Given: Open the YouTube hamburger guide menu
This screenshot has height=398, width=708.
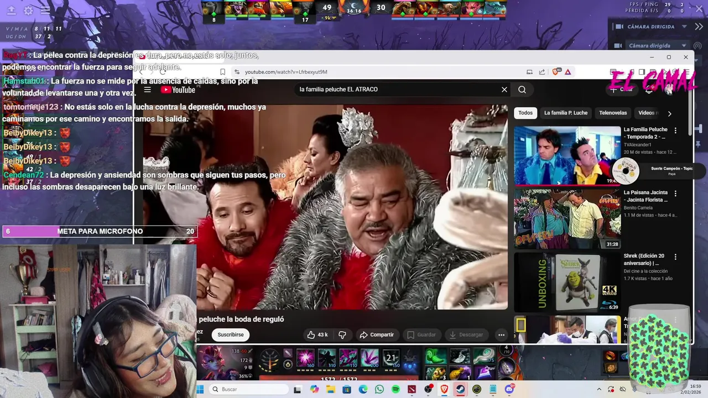Looking at the screenshot, I should 147,90.
